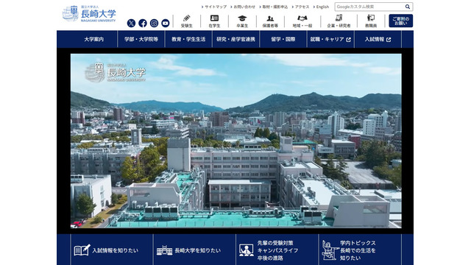Image resolution: width=471 pixels, height=265 pixels.
Task: Open the 留学・国際 menu
Action: coord(283,39)
